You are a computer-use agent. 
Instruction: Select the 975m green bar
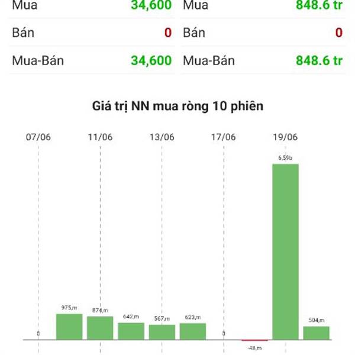tap(69, 327)
